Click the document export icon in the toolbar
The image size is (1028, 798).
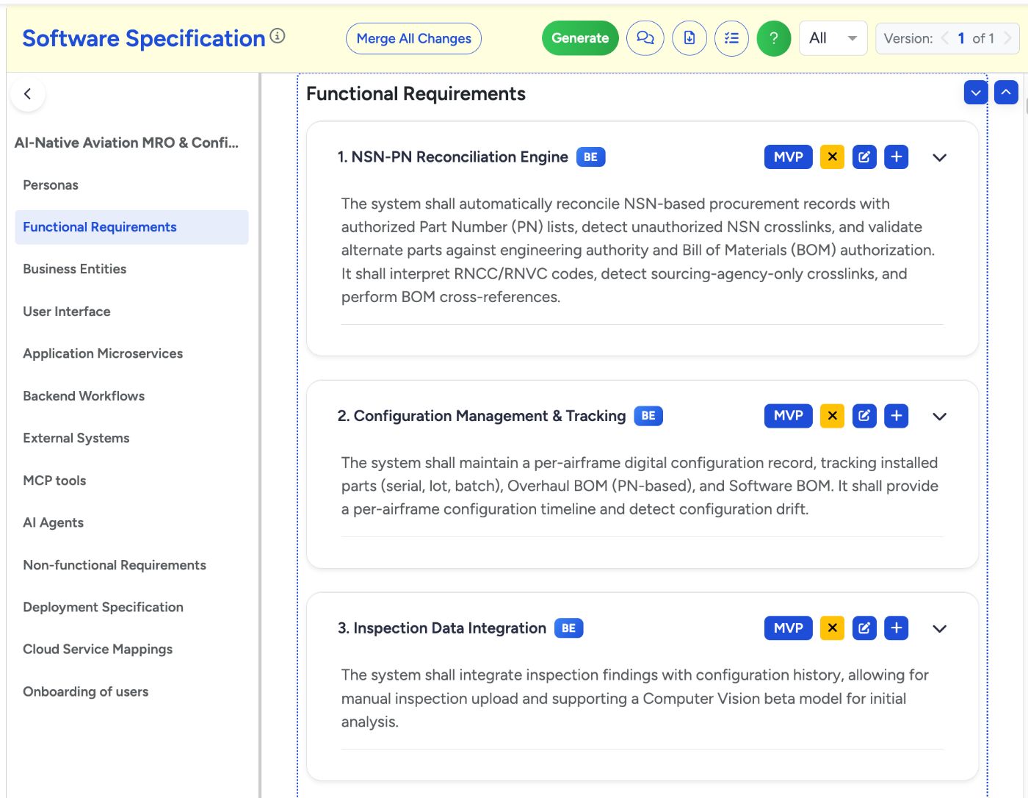click(689, 37)
